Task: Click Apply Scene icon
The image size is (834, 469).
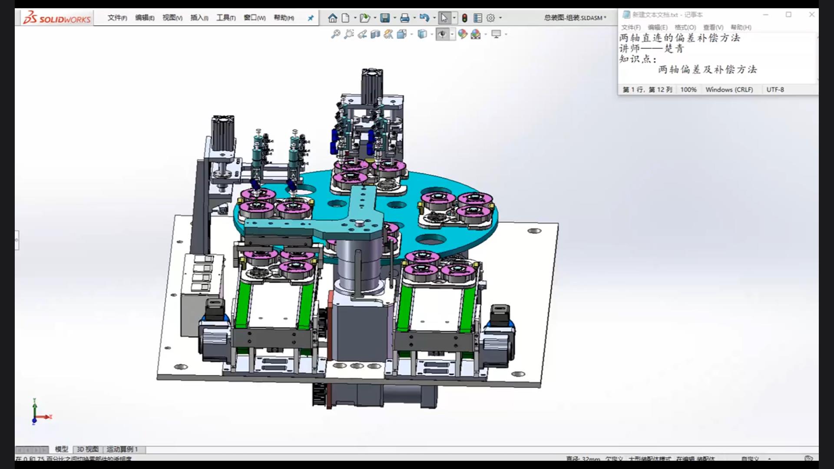Action: [x=476, y=34]
